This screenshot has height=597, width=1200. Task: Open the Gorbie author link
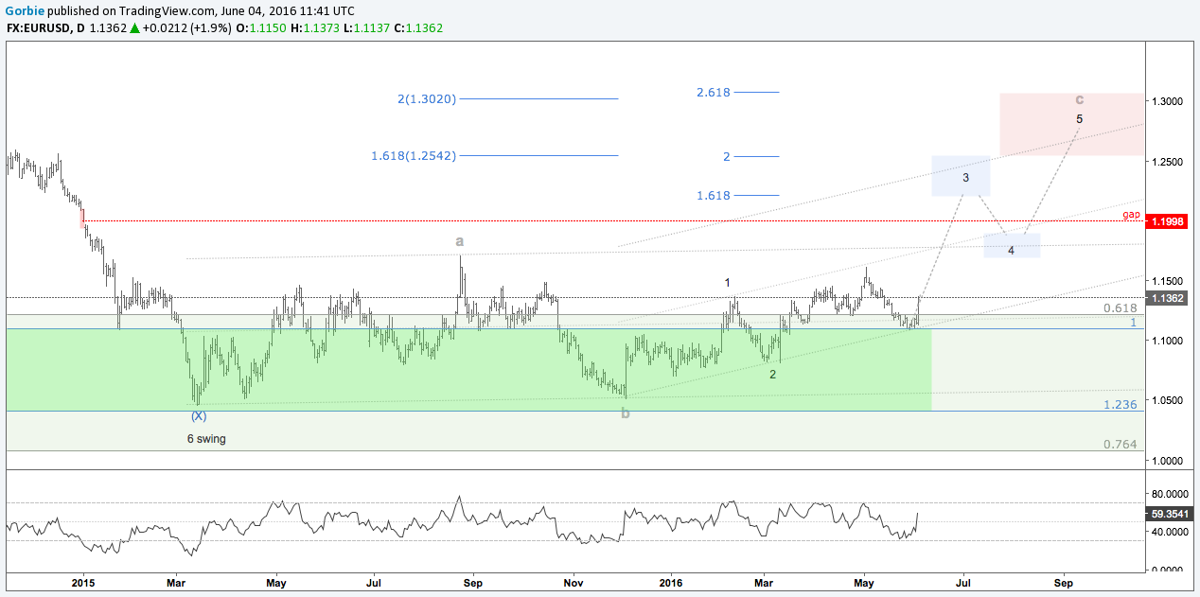[25, 10]
